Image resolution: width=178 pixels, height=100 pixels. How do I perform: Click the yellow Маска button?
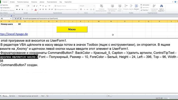(x=72, y=29)
